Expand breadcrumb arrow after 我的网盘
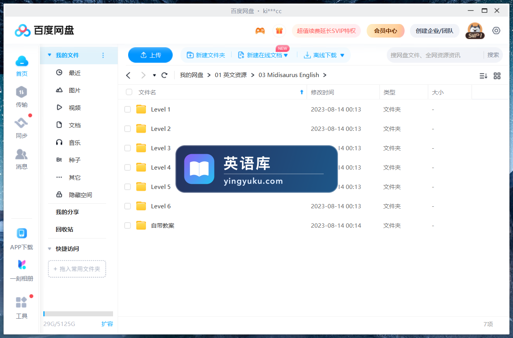Screen dimensions: 513x338 [x=209, y=75]
